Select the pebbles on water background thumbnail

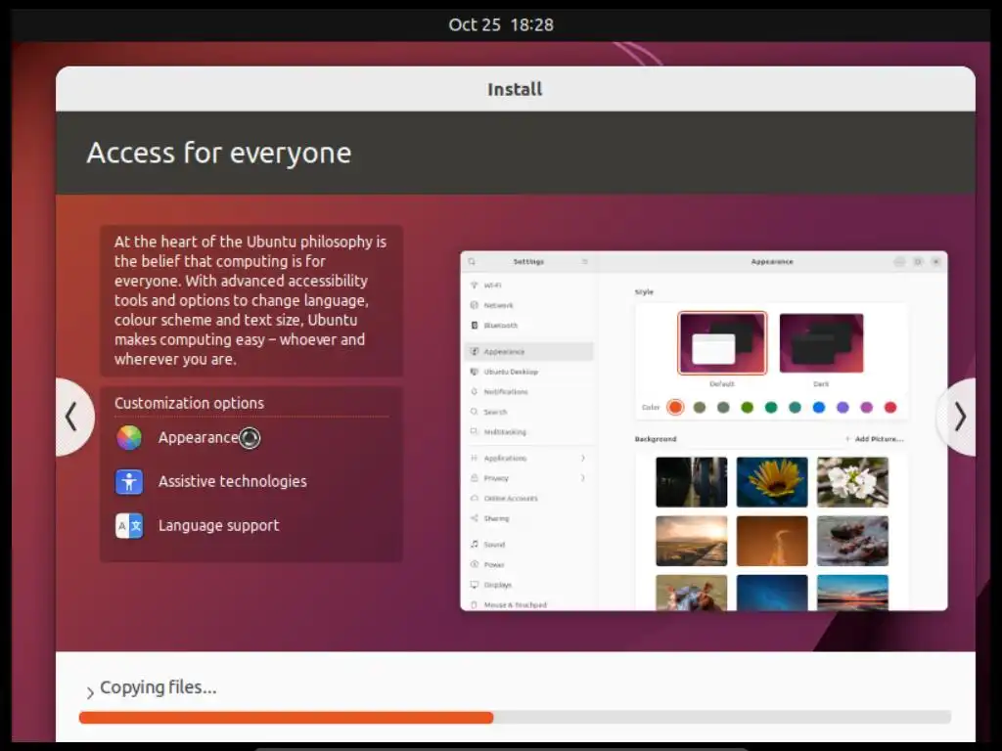[x=852, y=541]
